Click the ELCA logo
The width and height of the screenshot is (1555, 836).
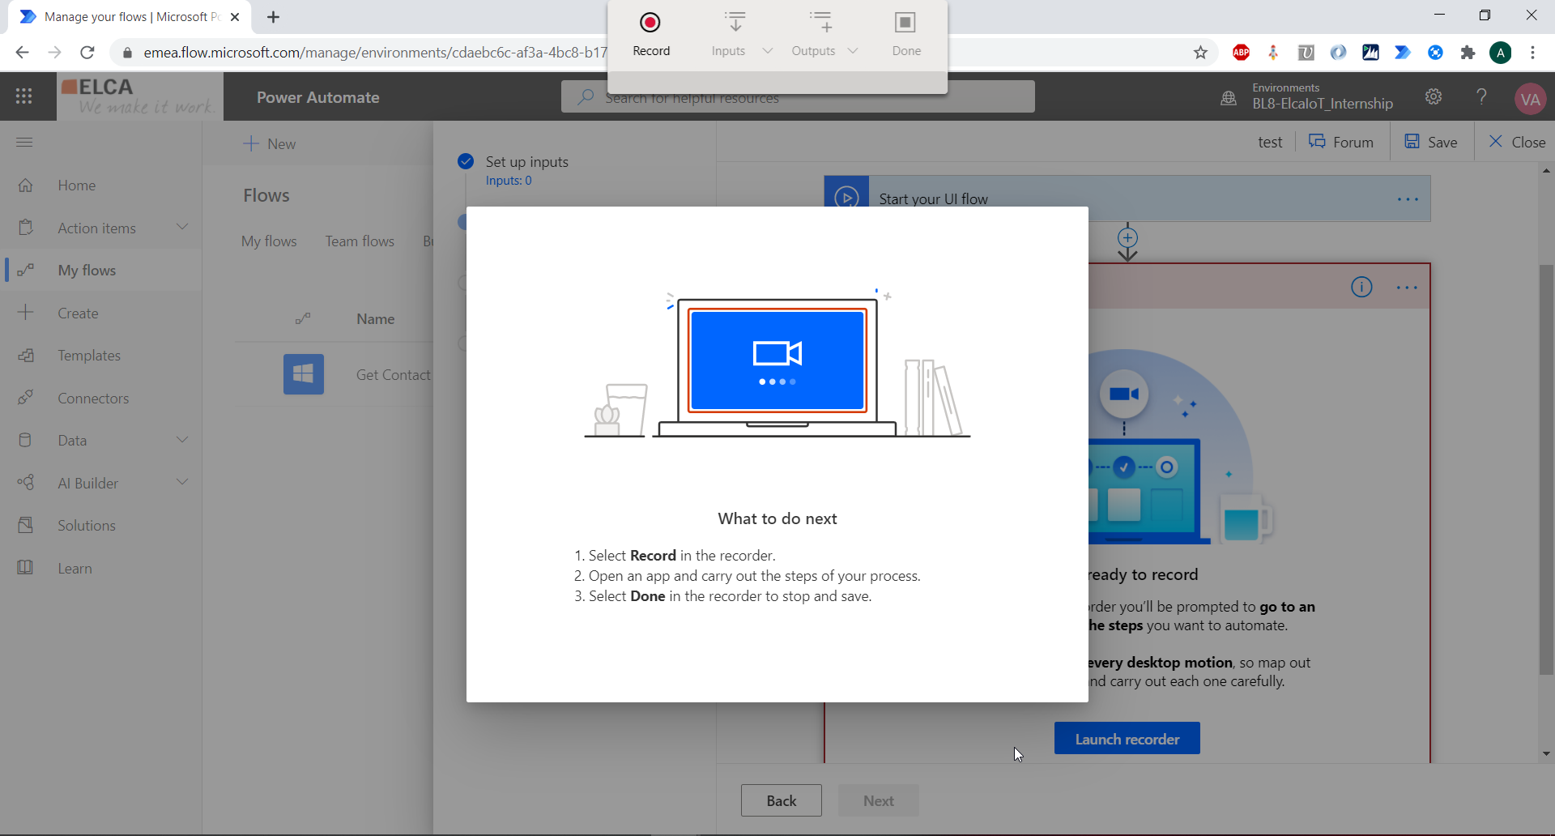[x=139, y=96]
